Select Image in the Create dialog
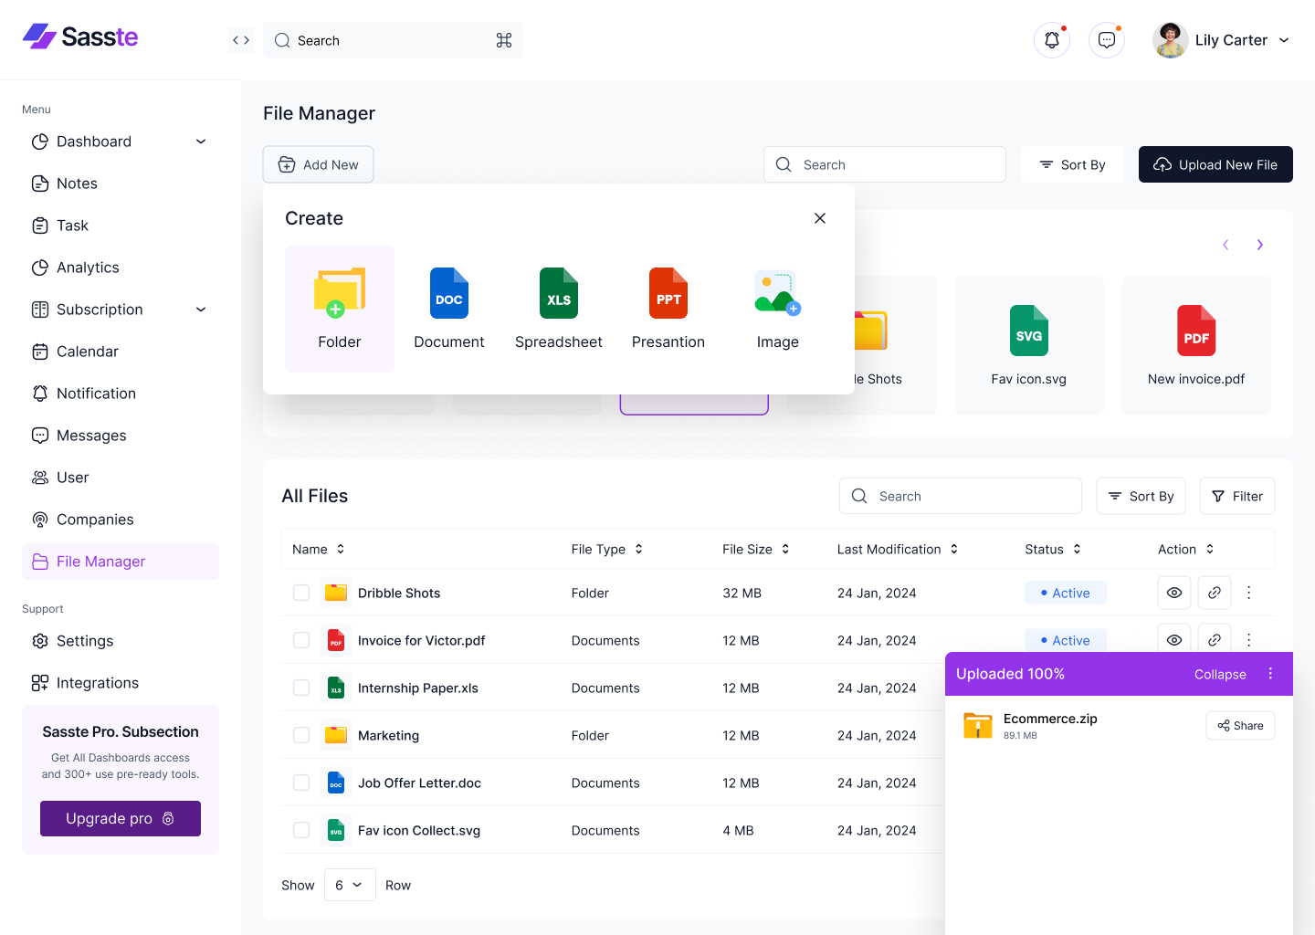The width and height of the screenshot is (1315, 935). (777, 309)
